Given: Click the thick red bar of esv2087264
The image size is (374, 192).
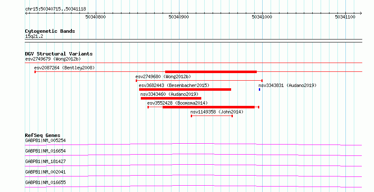Looking at the screenshot, I should [x=211, y=72].
